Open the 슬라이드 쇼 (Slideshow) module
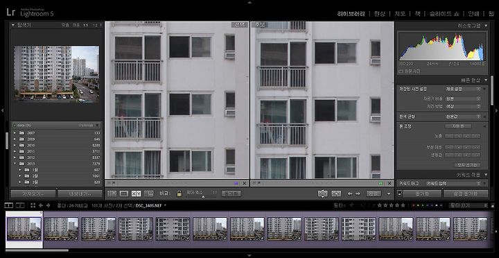 pos(444,14)
